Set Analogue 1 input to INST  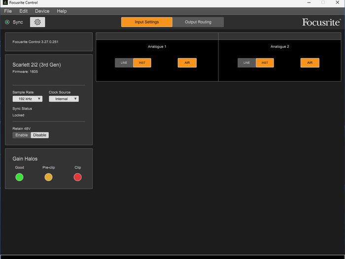[x=142, y=63]
